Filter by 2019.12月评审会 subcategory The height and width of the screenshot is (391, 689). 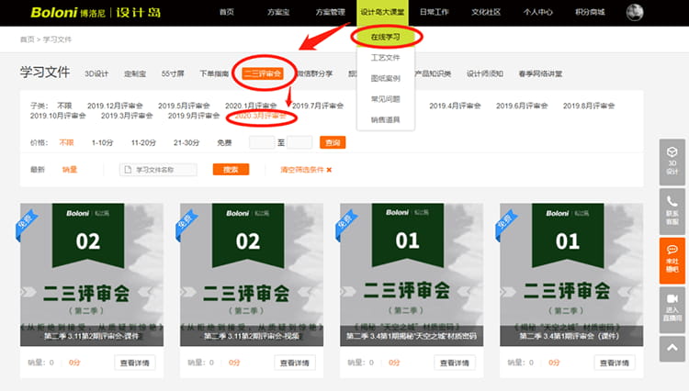(x=115, y=106)
